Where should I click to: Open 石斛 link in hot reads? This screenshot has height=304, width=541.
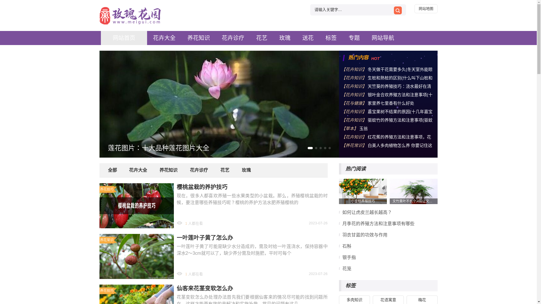click(x=347, y=246)
